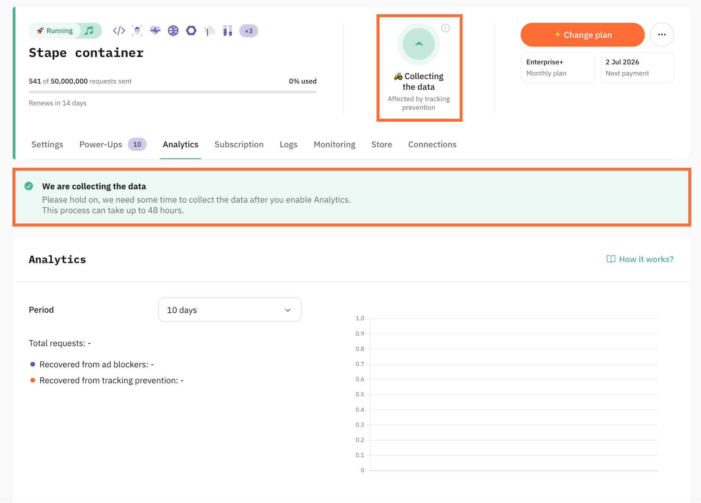Click the requests usage progress bar
Screen dimensions: 701x503
tap(173, 92)
